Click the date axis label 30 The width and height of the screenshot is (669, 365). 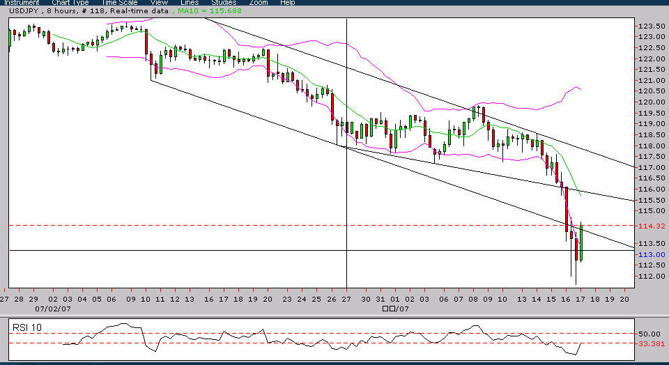366,300
